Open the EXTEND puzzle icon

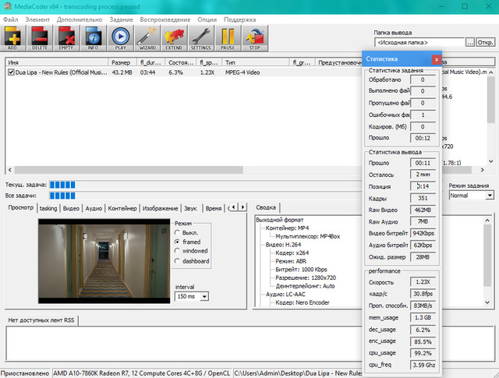(x=174, y=37)
